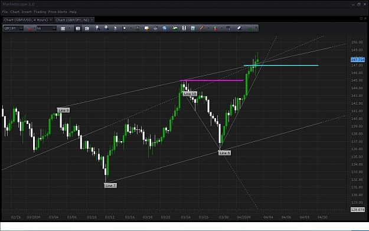Click the 03/24 date axis label

pos(185,217)
